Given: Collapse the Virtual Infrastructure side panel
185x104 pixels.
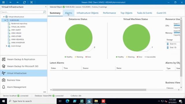Looking at the screenshot, I should click(46, 7).
